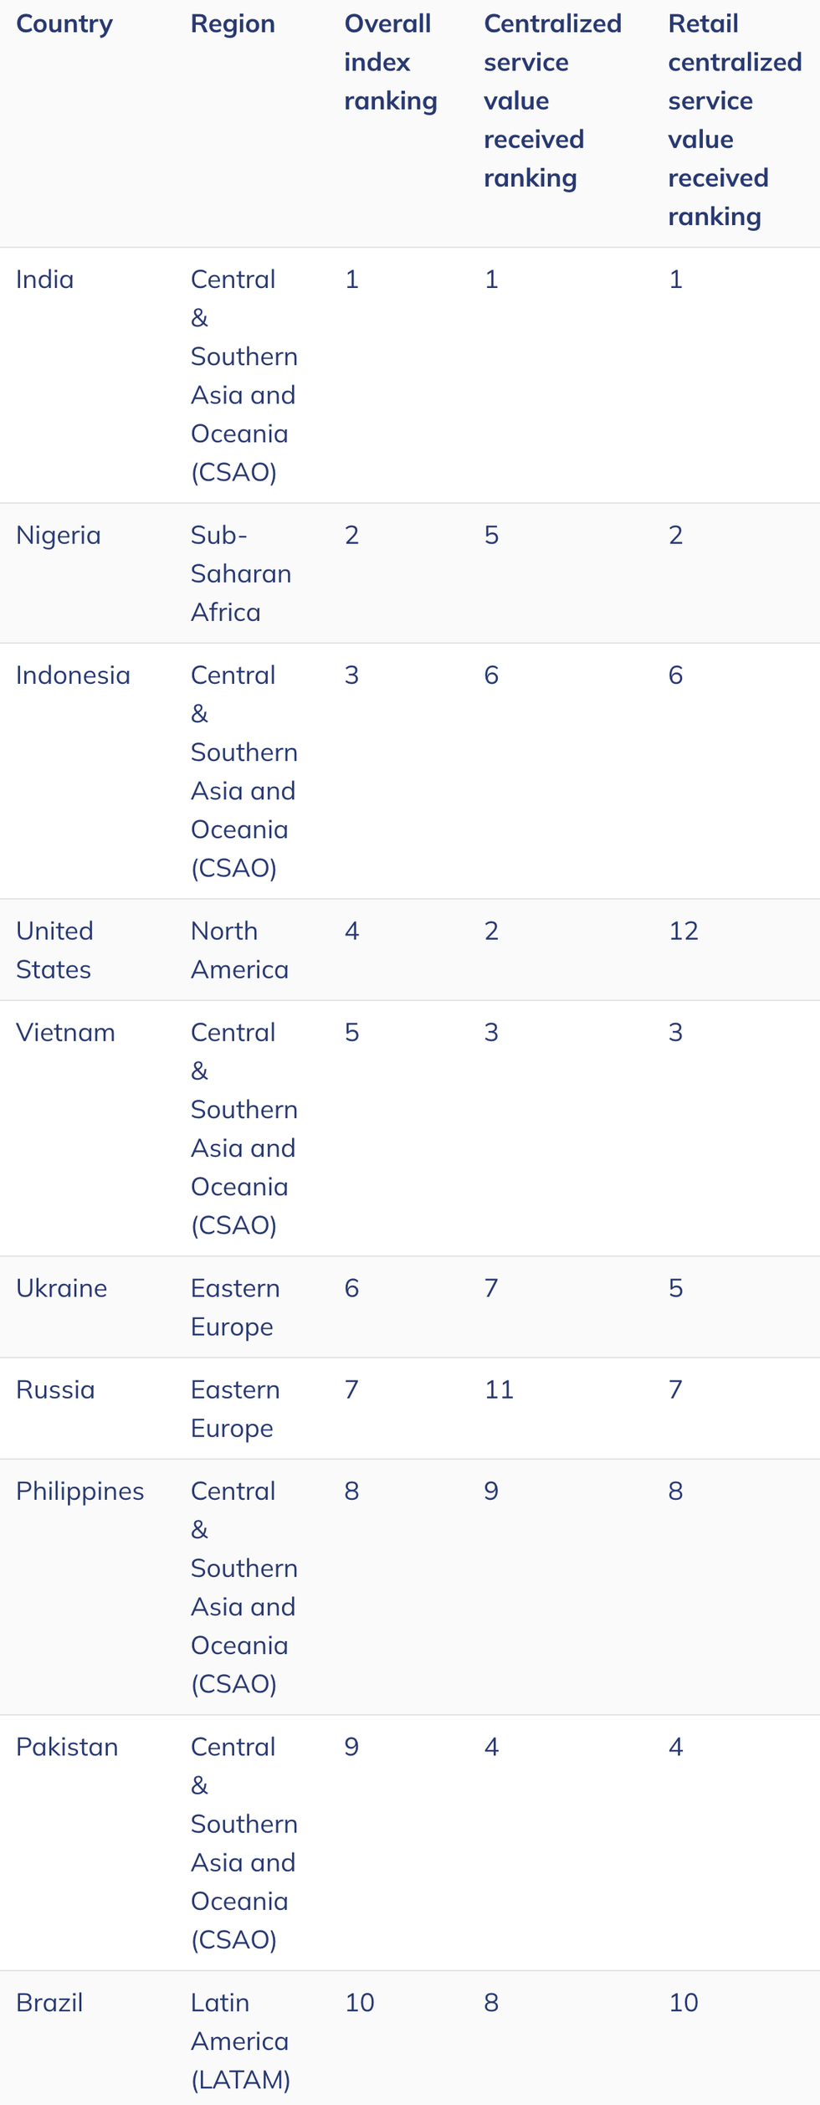Select the Overall index ranking header

(x=390, y=63)
